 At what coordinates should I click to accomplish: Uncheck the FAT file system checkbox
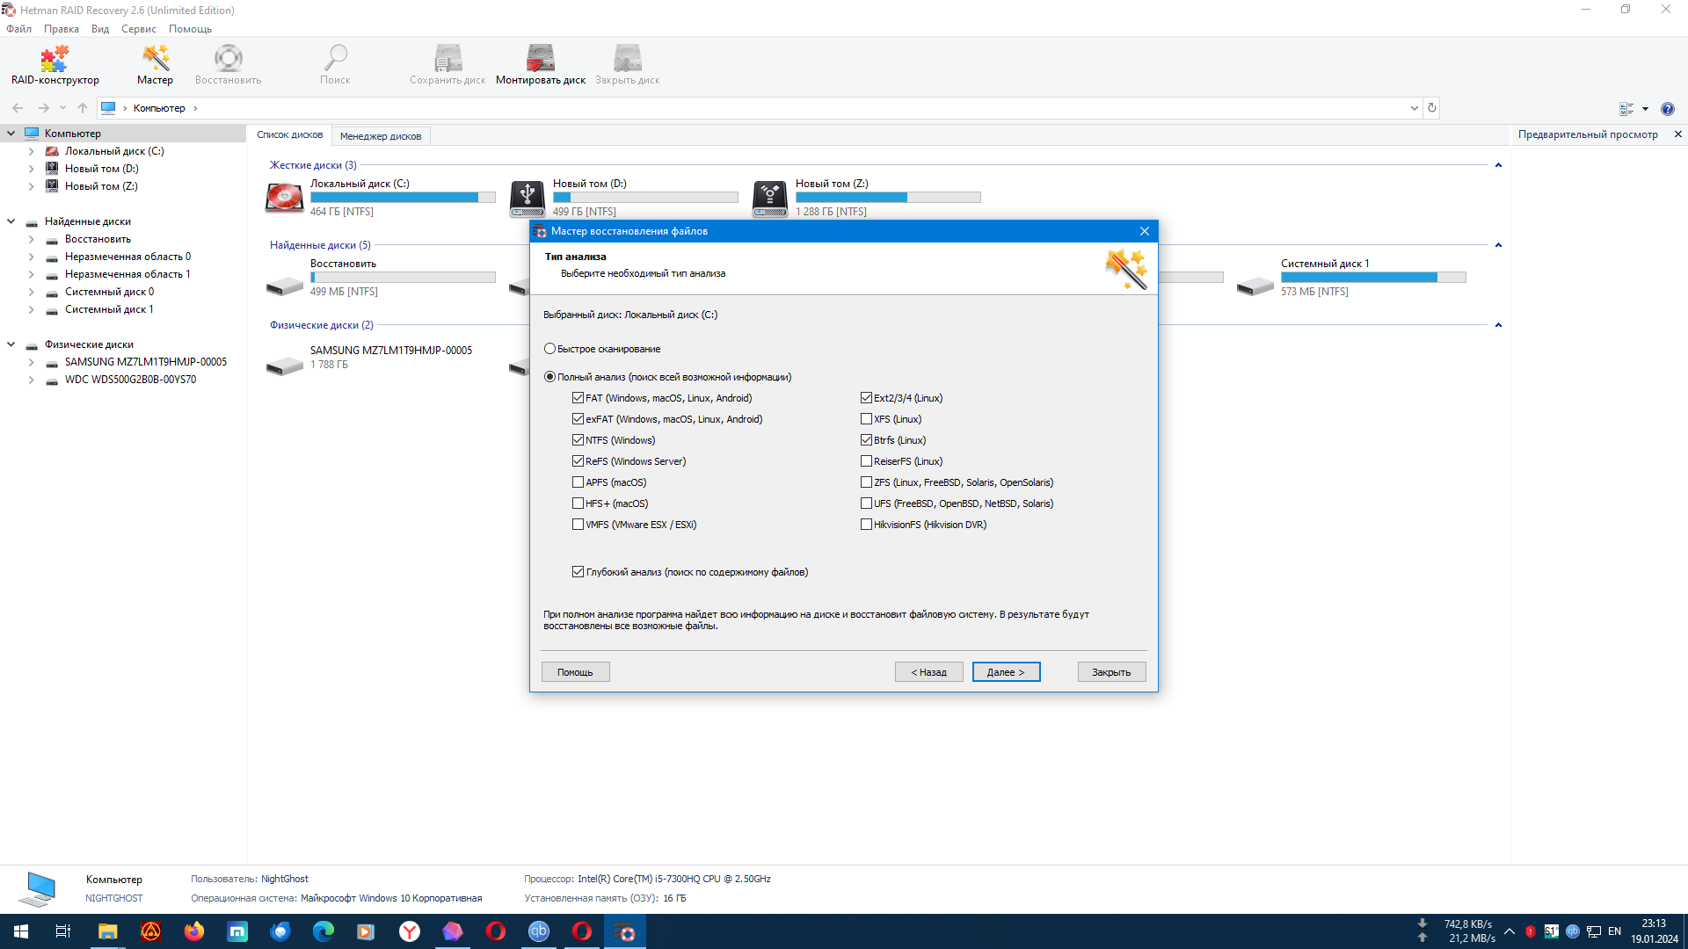(x=578, y=398)
